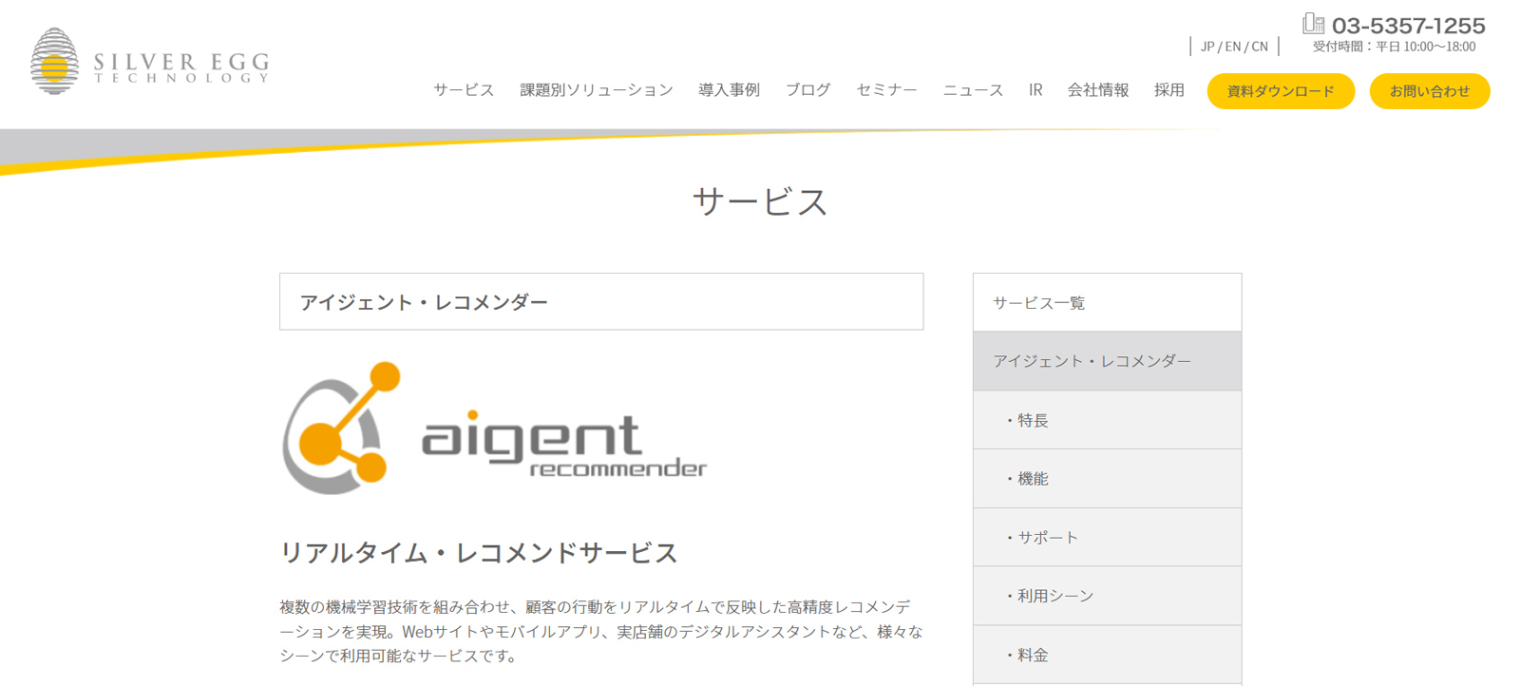Go to 機能 in the sidebar

[1107, 479]
